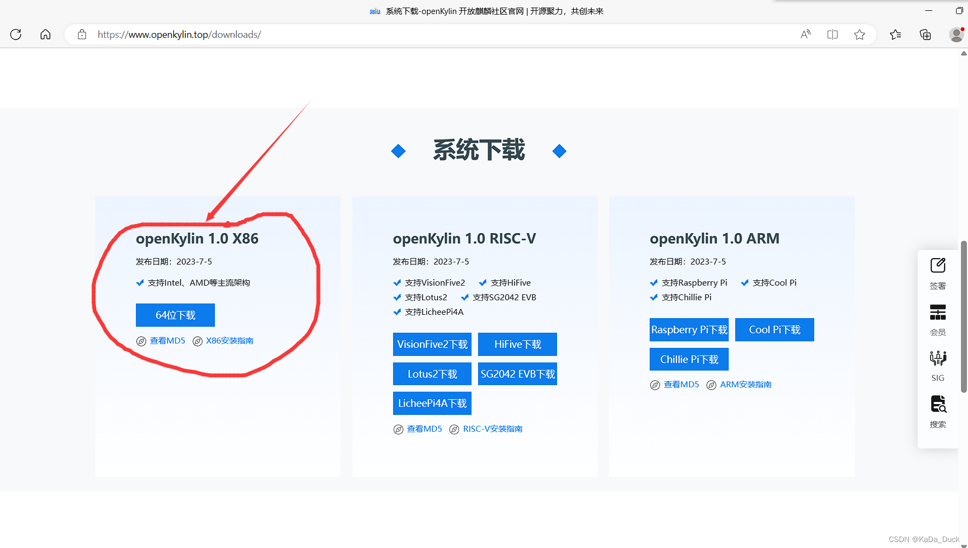Screen dimensions: 968x548
Task: Open the ARM安装指南 link
Action: [x=745, y=385]
